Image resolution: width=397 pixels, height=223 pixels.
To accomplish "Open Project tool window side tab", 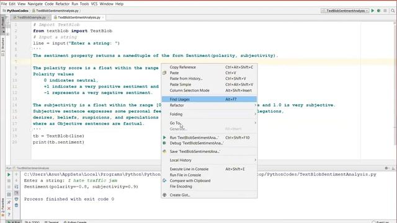I will pyautogui.click(x=2, y=25).
